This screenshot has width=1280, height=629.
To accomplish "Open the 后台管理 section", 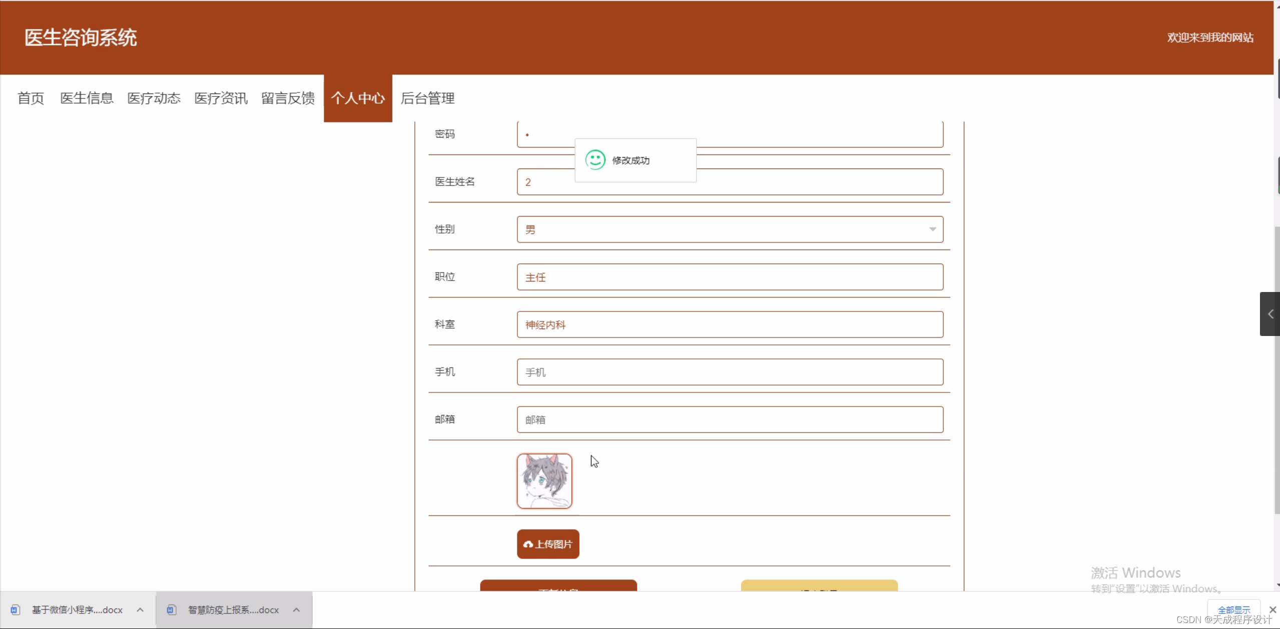I will [x=428, y=98].
